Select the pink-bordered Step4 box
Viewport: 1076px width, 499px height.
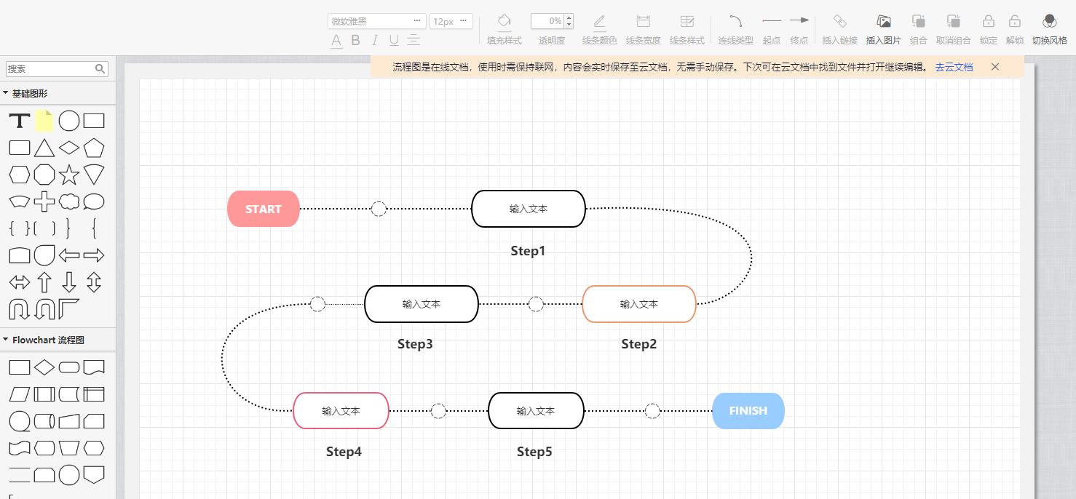click(341, 411)
